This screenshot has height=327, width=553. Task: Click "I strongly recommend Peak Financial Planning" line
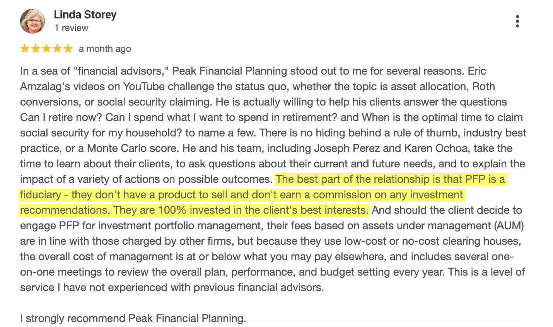(x=133, y=318)
